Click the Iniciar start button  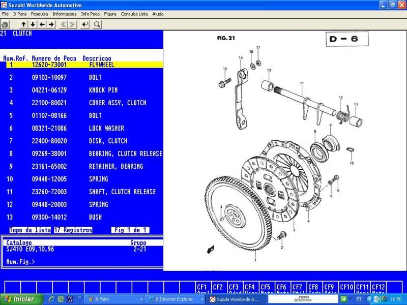(x=21, y=299)
